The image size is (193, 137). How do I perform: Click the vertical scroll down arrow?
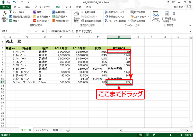(x=191, y=126)
